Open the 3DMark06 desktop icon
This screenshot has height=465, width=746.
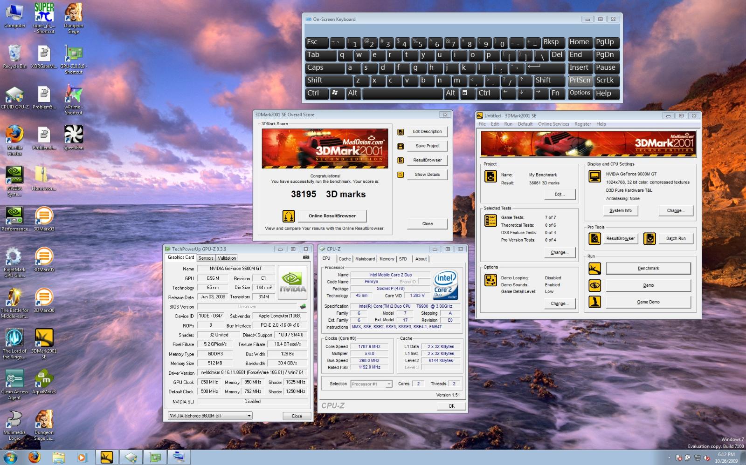click(x=44, y=300)
